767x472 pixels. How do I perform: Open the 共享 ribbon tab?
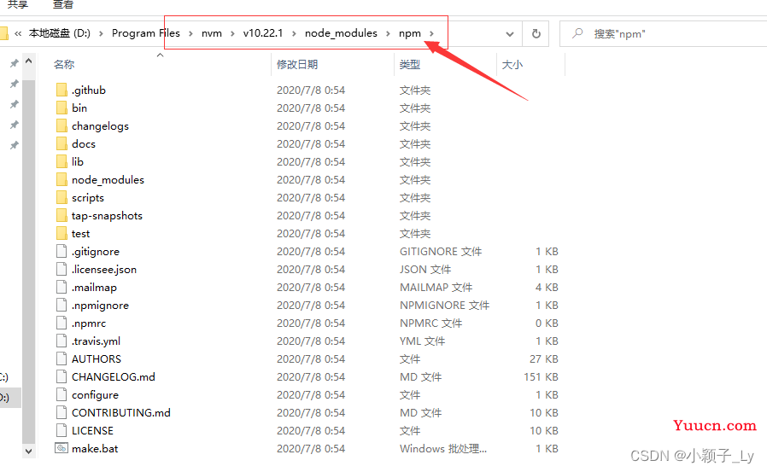click(18, 4)
